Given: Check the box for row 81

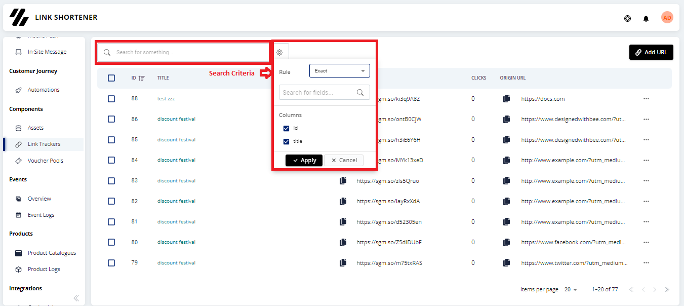Looking at the screenshot, I should 111,222.
